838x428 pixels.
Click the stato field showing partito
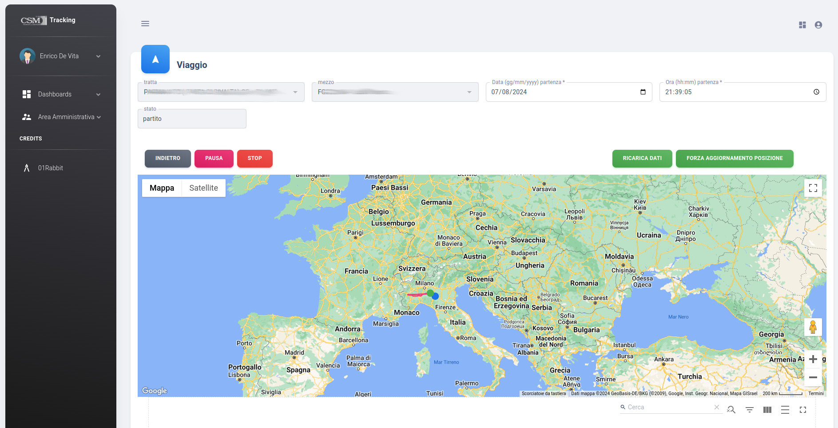click(192, 119)
